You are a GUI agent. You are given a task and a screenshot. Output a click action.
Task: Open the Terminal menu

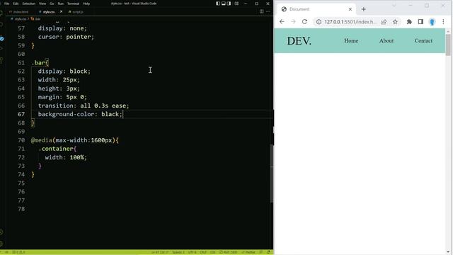coord(73,4)
